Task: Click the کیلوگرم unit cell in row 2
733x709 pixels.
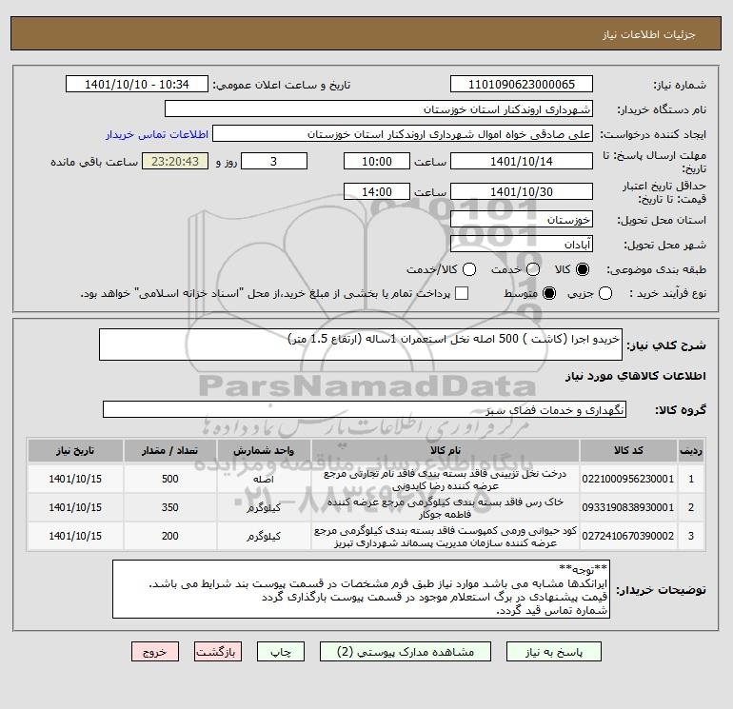Action: tap(264, 508)
